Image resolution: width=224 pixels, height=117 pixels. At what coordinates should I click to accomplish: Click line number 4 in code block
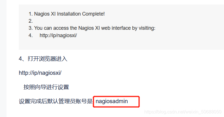coord(30,35)
